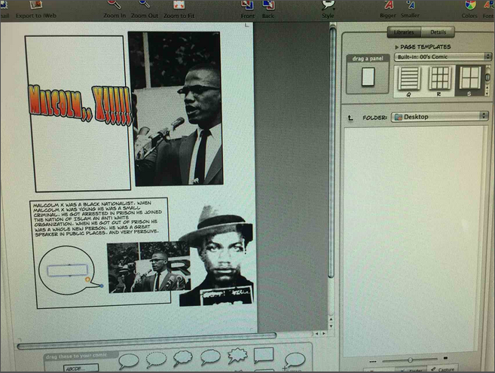Switch to the Libraries tab

point(404,32)
